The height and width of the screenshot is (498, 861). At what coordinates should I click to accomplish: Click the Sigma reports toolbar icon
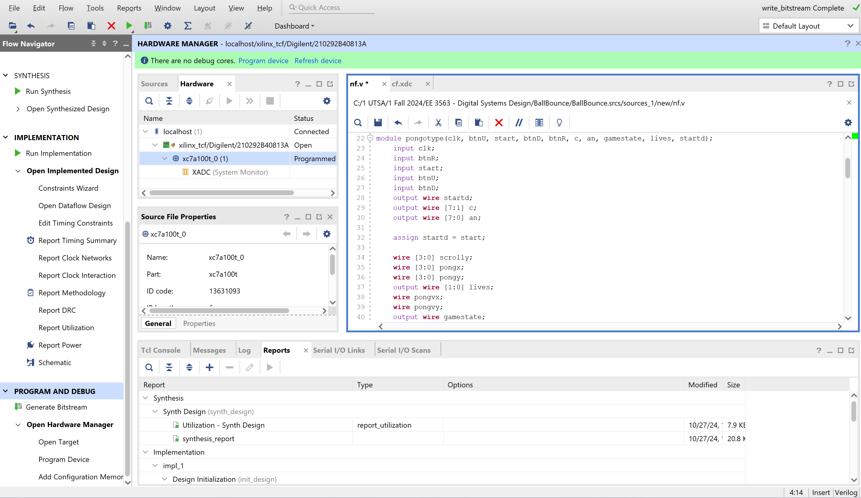coord(188,26)
